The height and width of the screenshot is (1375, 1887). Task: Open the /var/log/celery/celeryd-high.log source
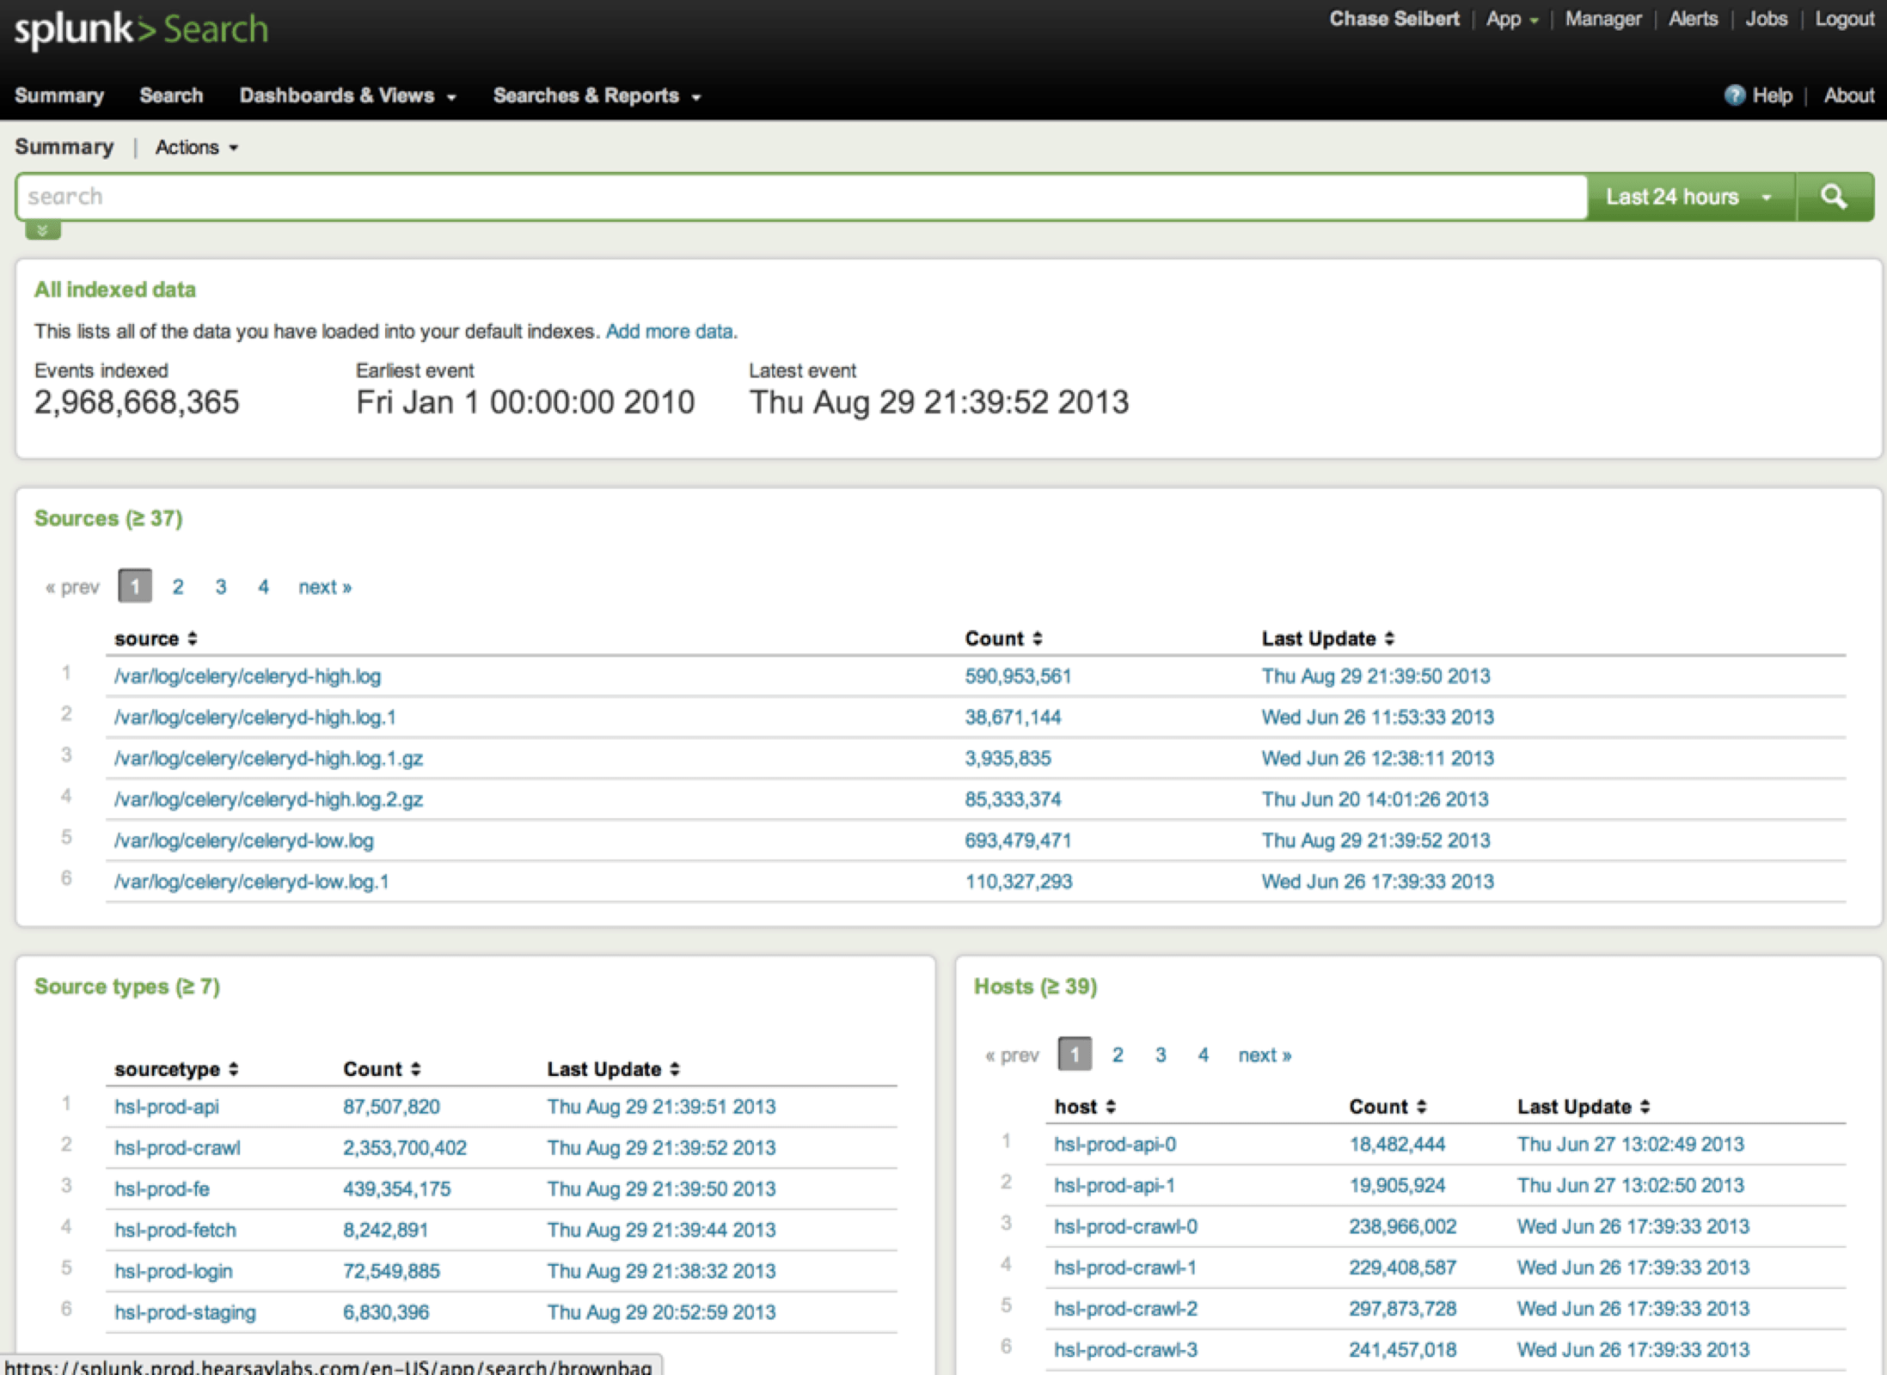tap(247, 676)
